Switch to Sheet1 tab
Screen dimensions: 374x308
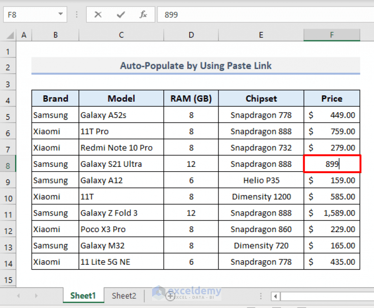(83, 295)
